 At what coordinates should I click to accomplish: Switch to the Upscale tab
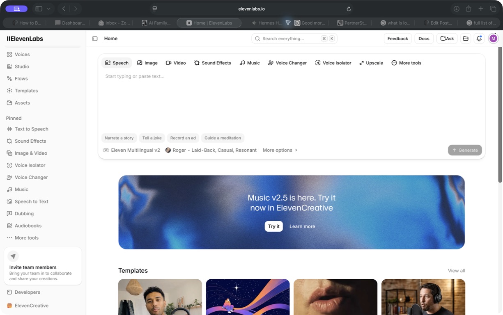(371, 63)
